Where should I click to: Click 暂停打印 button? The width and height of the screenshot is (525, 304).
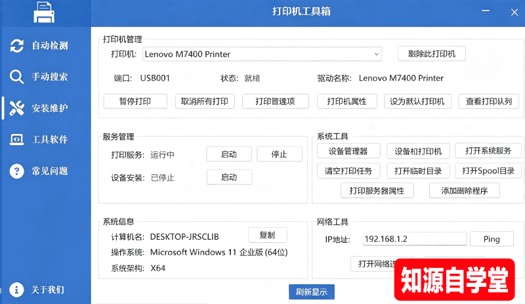coord(135,101)
